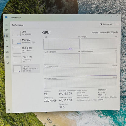126x126 pixels.
Task: Select CPU in the performance list
Action: pos(26,33)
